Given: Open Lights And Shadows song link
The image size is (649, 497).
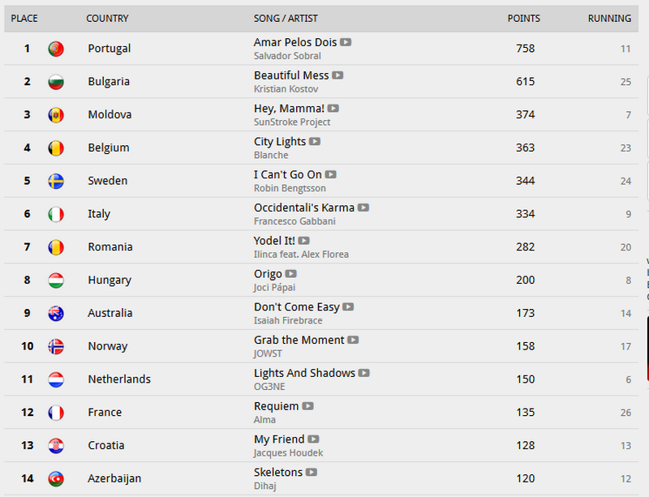Looking at the screenshot, I should point(304,373).
